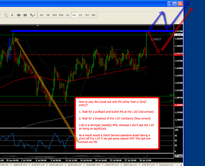
Task: Open the arrows tool dropdown arrow
Action: (34, 15)
